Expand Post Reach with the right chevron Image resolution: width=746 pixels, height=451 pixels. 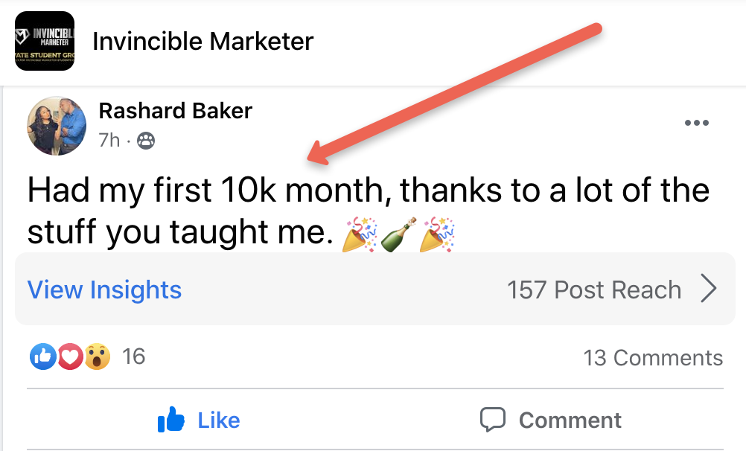[709, 289]
